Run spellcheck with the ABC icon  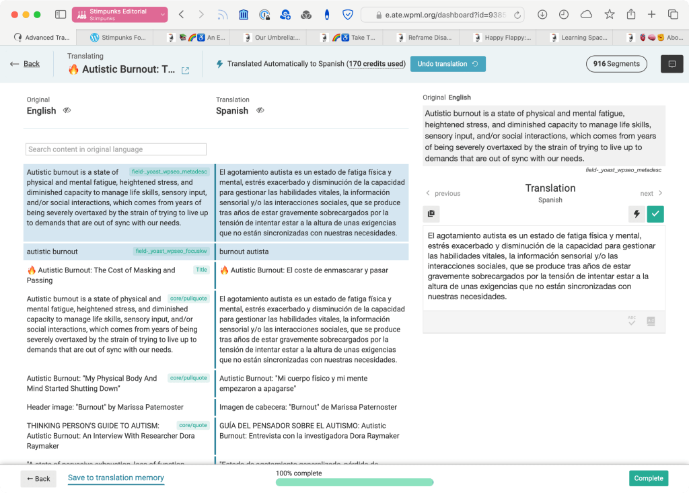(632, 321)
